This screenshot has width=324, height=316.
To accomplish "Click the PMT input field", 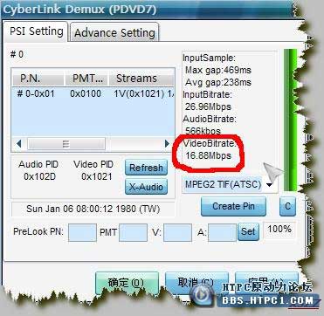I will click(x=133, y=232).
